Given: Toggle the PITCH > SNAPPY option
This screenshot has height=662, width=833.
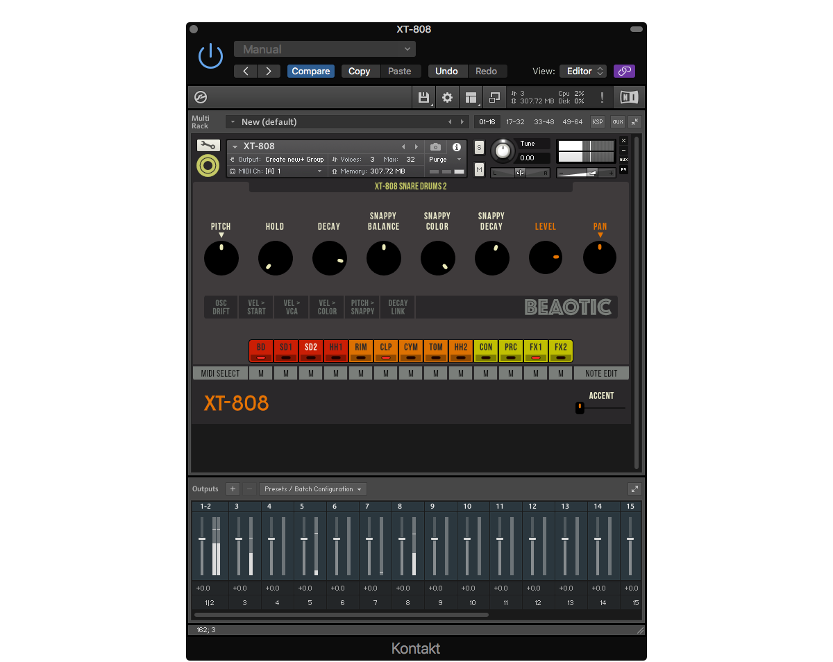Looking at the screenshot, I should [362, 307].
